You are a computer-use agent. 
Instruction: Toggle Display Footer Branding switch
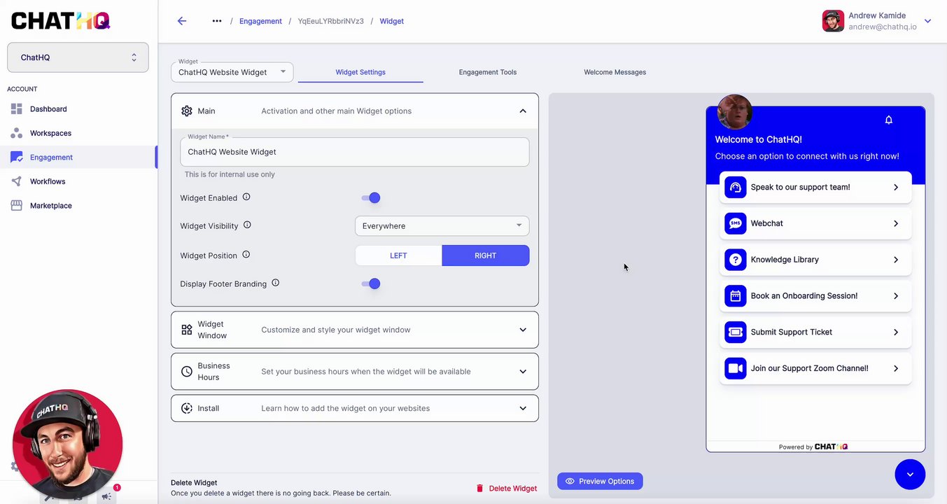pyautogui.click(x=371, y=283)
